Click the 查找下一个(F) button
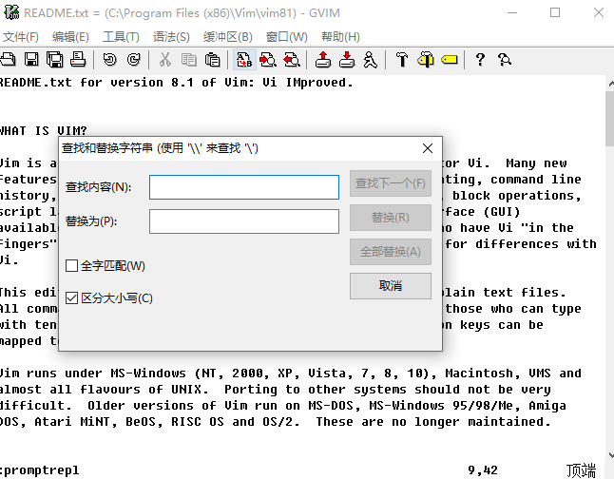 point(390,183)
